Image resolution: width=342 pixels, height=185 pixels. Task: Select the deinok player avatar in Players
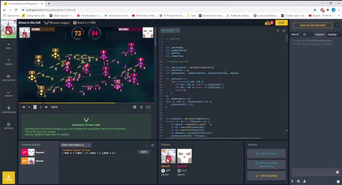click(x=168, y=156)
